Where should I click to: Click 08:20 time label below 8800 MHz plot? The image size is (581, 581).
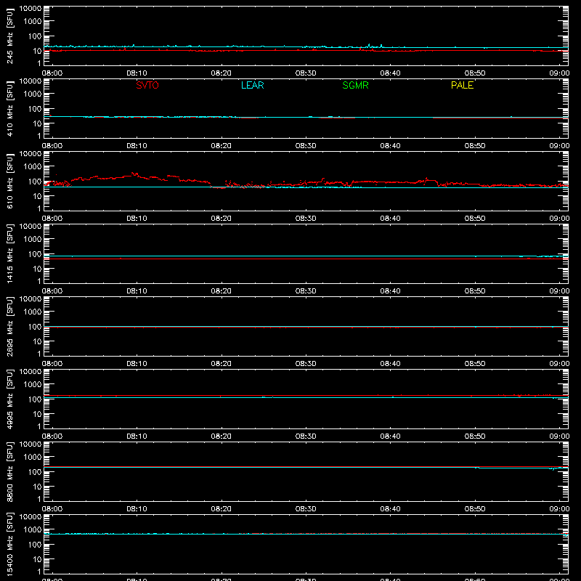222,509
